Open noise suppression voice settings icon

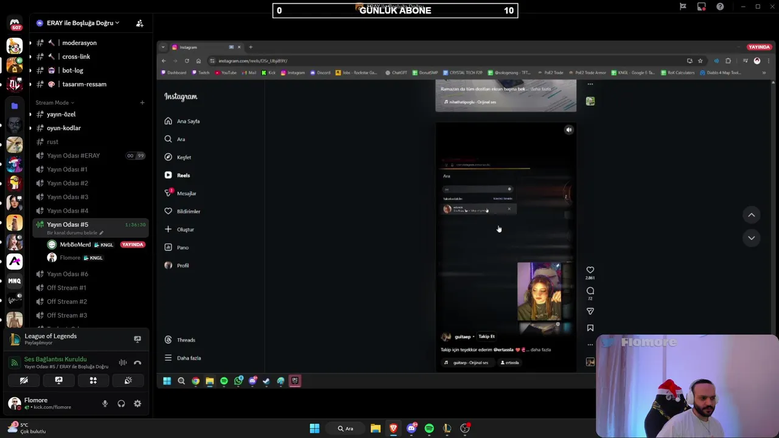click(123, 363)
